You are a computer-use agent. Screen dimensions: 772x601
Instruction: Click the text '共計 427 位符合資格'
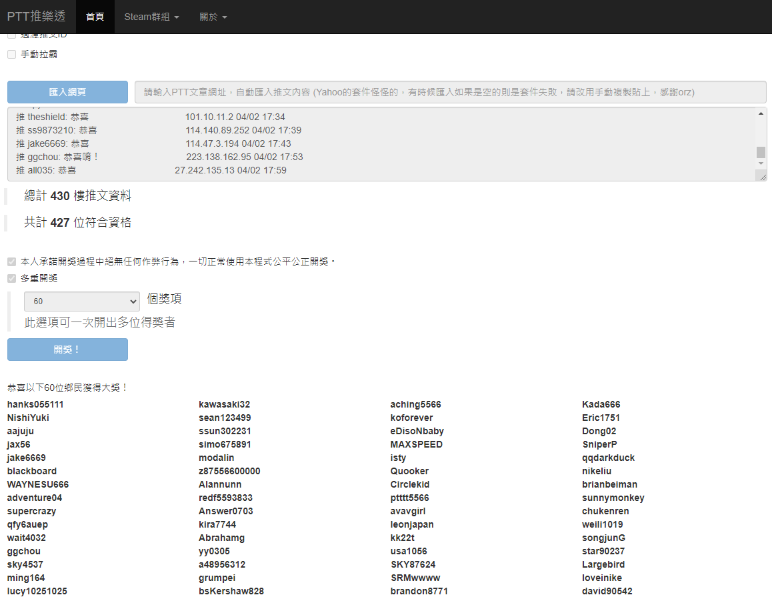(78, 222)
